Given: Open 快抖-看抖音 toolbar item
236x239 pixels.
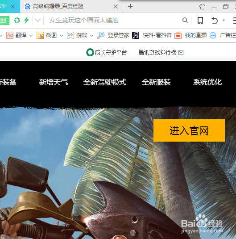Looking at the screenshot, I should pyautogui.click(x=157, y=35).
